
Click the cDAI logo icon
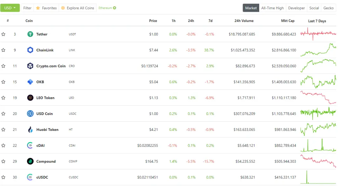[x=30, y=145]
